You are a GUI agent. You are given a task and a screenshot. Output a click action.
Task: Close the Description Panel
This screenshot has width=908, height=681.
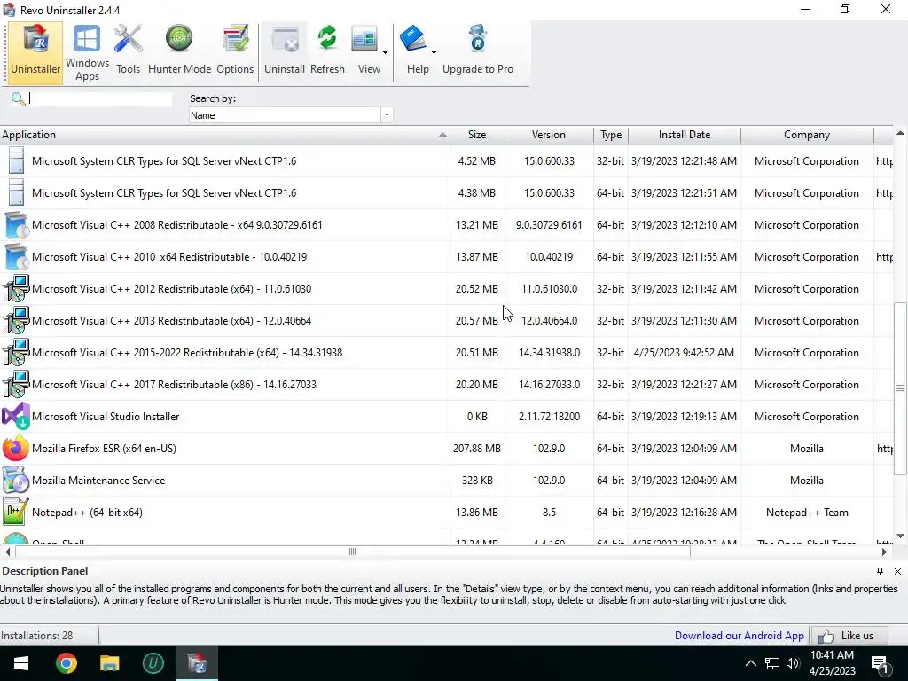point(897,571)
